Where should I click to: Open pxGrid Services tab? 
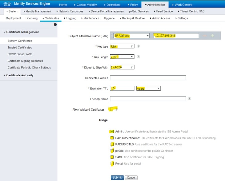pyautogui.click(x=139, y=11)
